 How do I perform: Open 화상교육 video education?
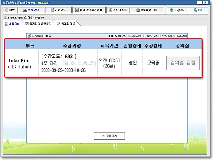point(31,10)
